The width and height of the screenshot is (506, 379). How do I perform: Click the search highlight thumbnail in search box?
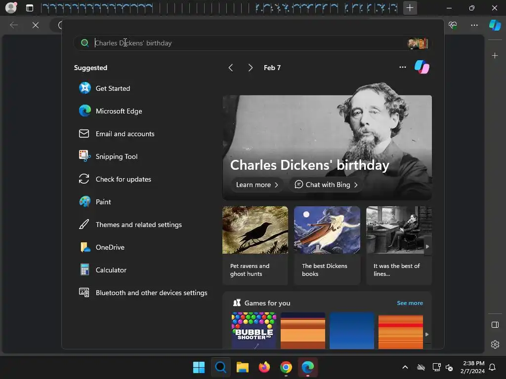coord(418,43)
